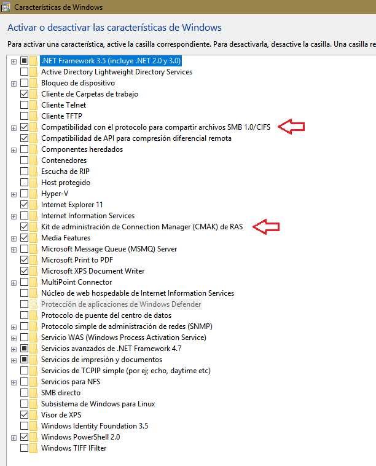The width and height of the screenshot is (376, 466).
Task: Uncheck Microsoft Print to PDF
Action: pyautogui.click(x=25, y=260)
